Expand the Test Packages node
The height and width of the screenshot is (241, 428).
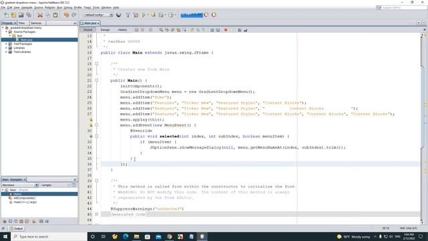[x=7, y=44]
